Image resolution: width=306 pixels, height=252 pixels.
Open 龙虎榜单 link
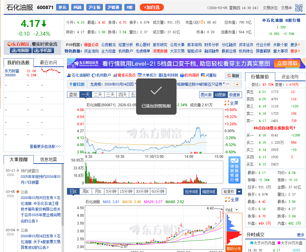(x=143, y=51)
